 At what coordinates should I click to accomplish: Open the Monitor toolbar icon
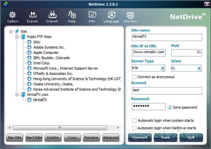point(130,15)
